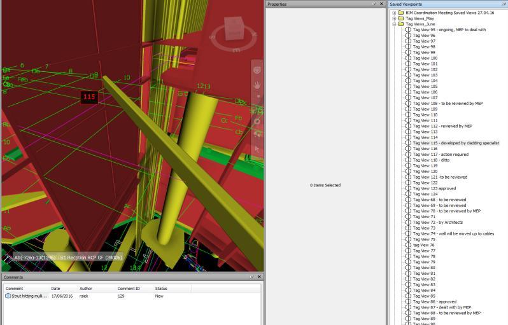The width and height of the screenshot is (508, 325).
Task: Open the SteeringWheels tool in navigation bar
Action: click(x=257, y=70)
